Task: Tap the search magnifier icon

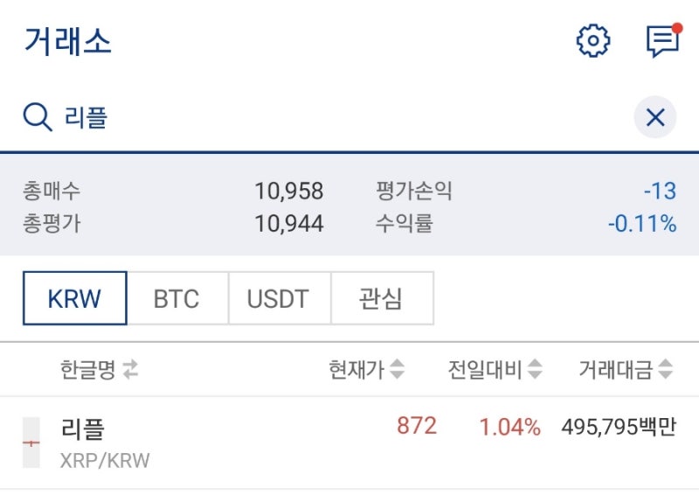Action: pyautogui.click(x=38, y=117)
